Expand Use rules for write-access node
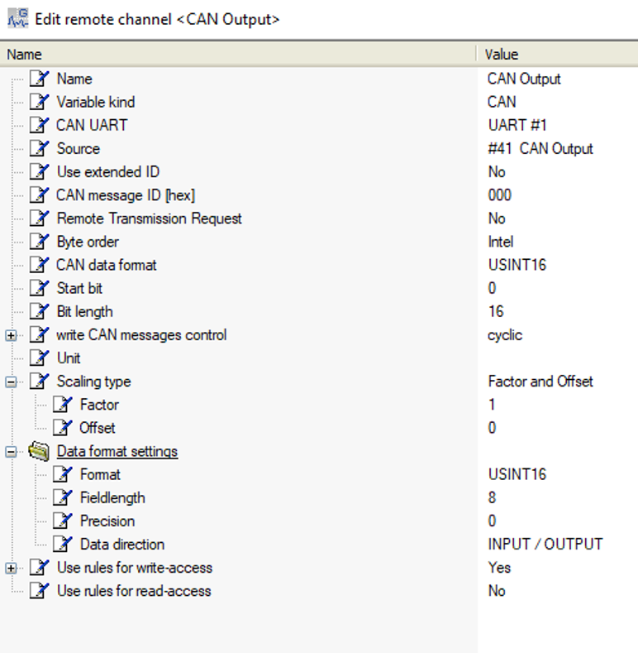This screenshot has height=653, width=638. click(12, 568)
